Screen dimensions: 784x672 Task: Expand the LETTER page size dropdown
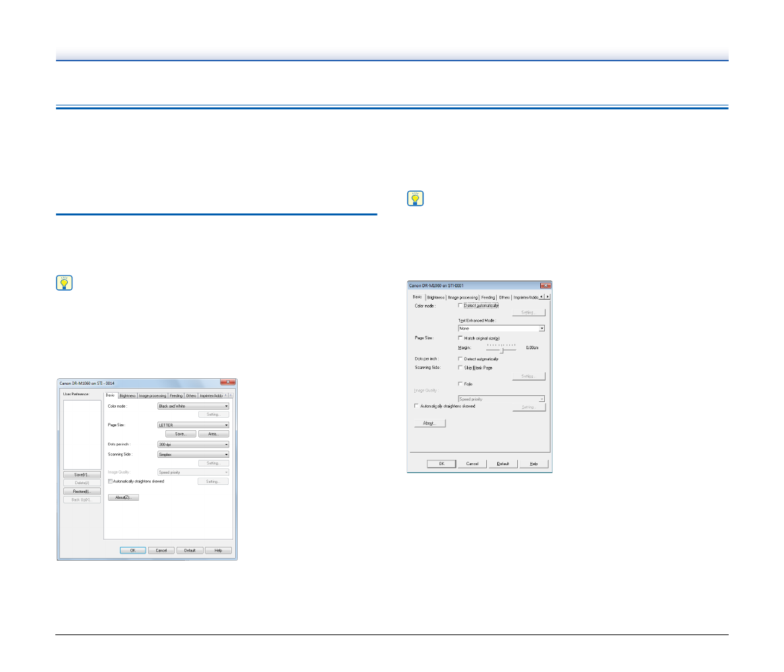point(193,425)
